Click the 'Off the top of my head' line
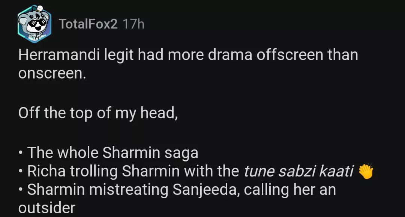The width and height of the screenshot is (405, 217). click(98, 113)
